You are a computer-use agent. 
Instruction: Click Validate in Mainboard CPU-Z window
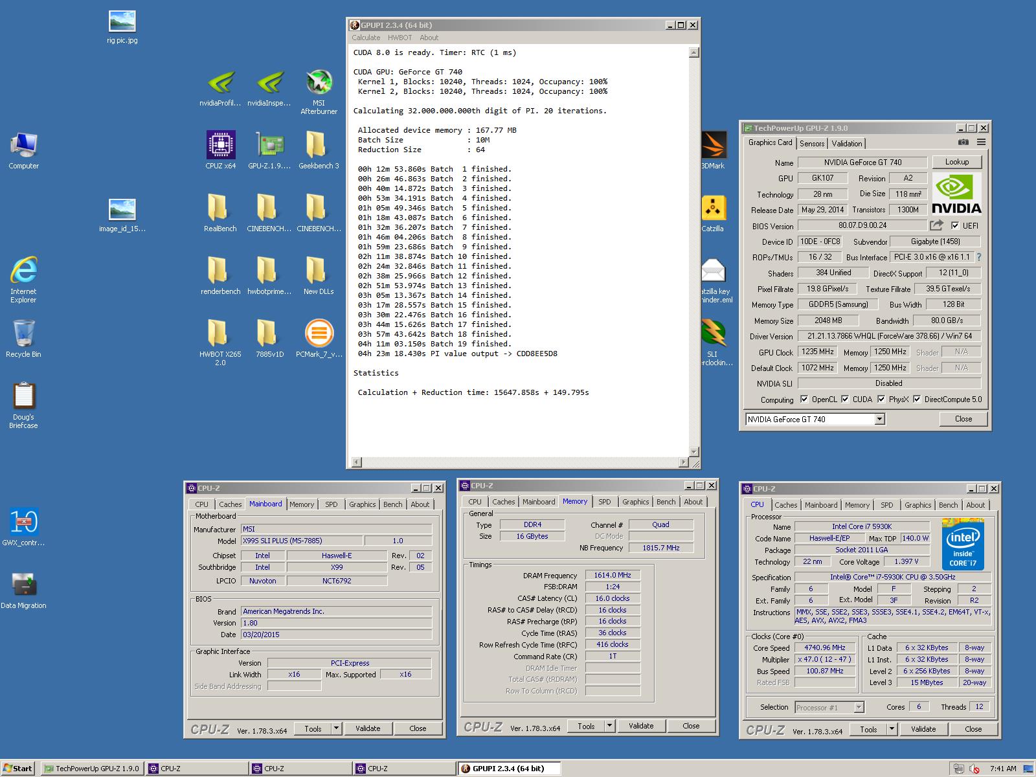coord(368,728)
